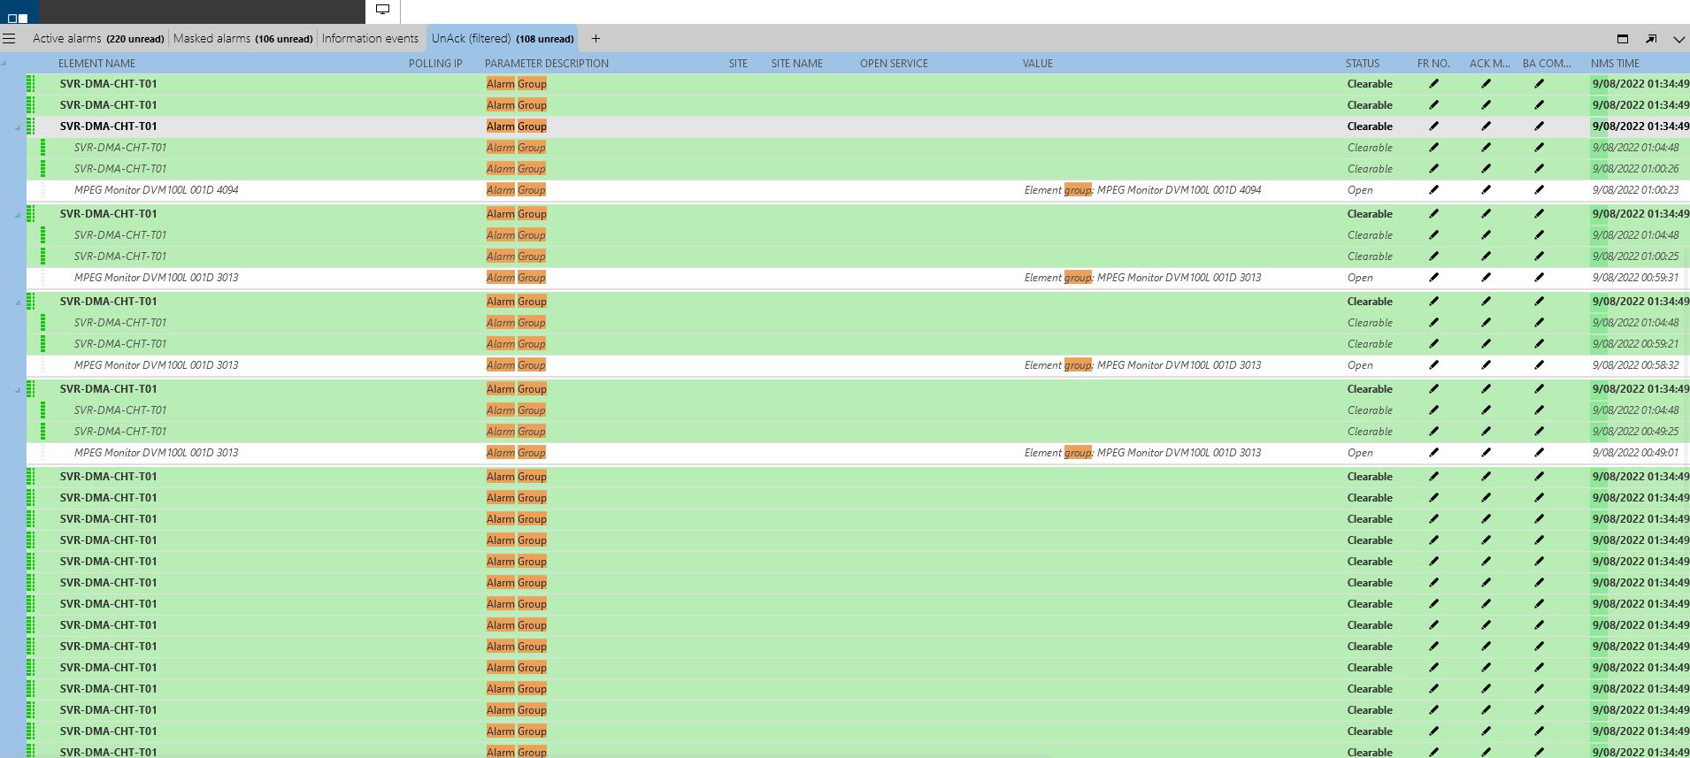Screen dimensions: 1690x758
Task: Open the Information events tab
Action: [370, 38]
